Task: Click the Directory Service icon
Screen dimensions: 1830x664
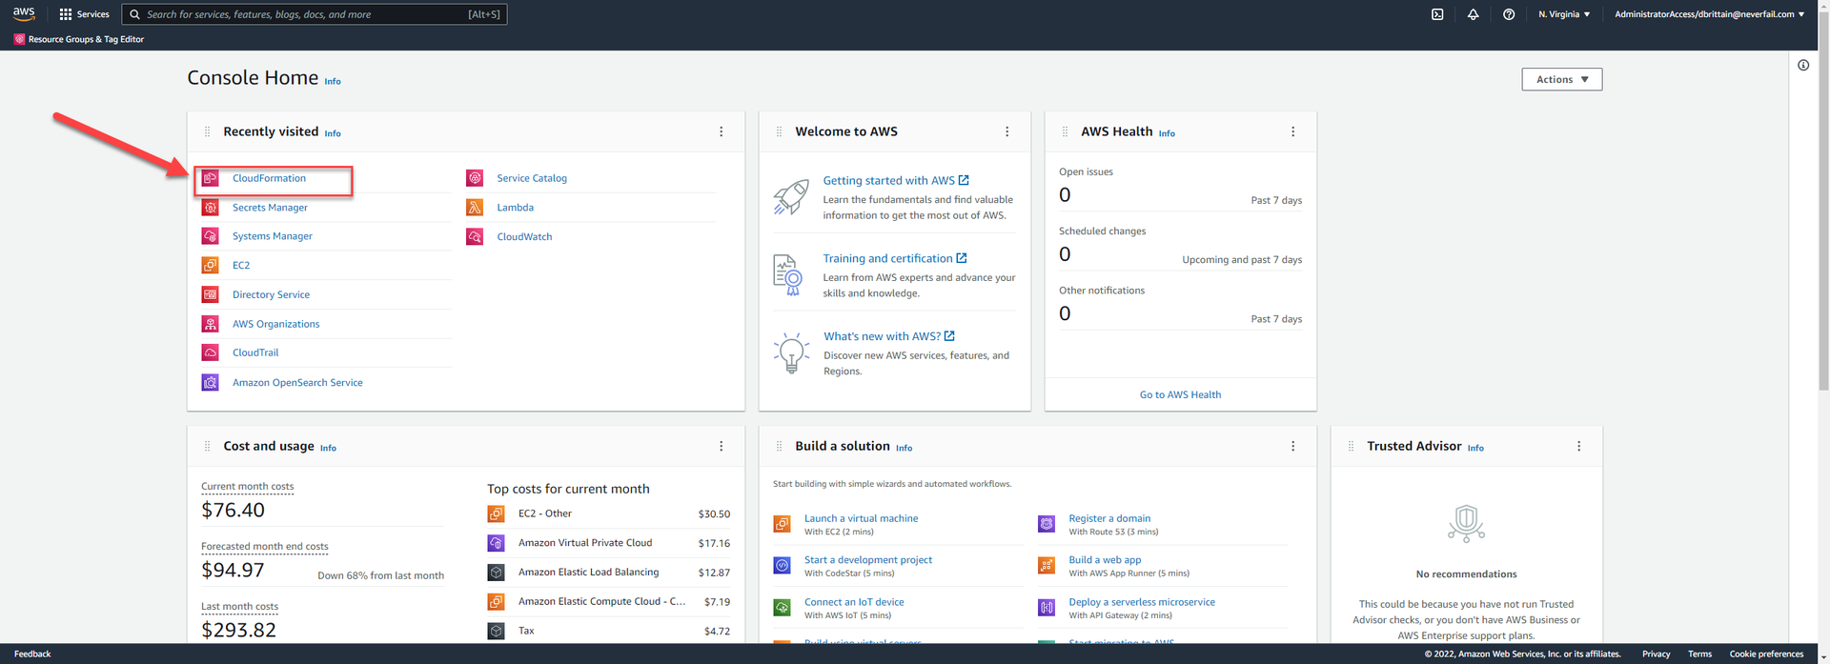Action: pos(210,294)
